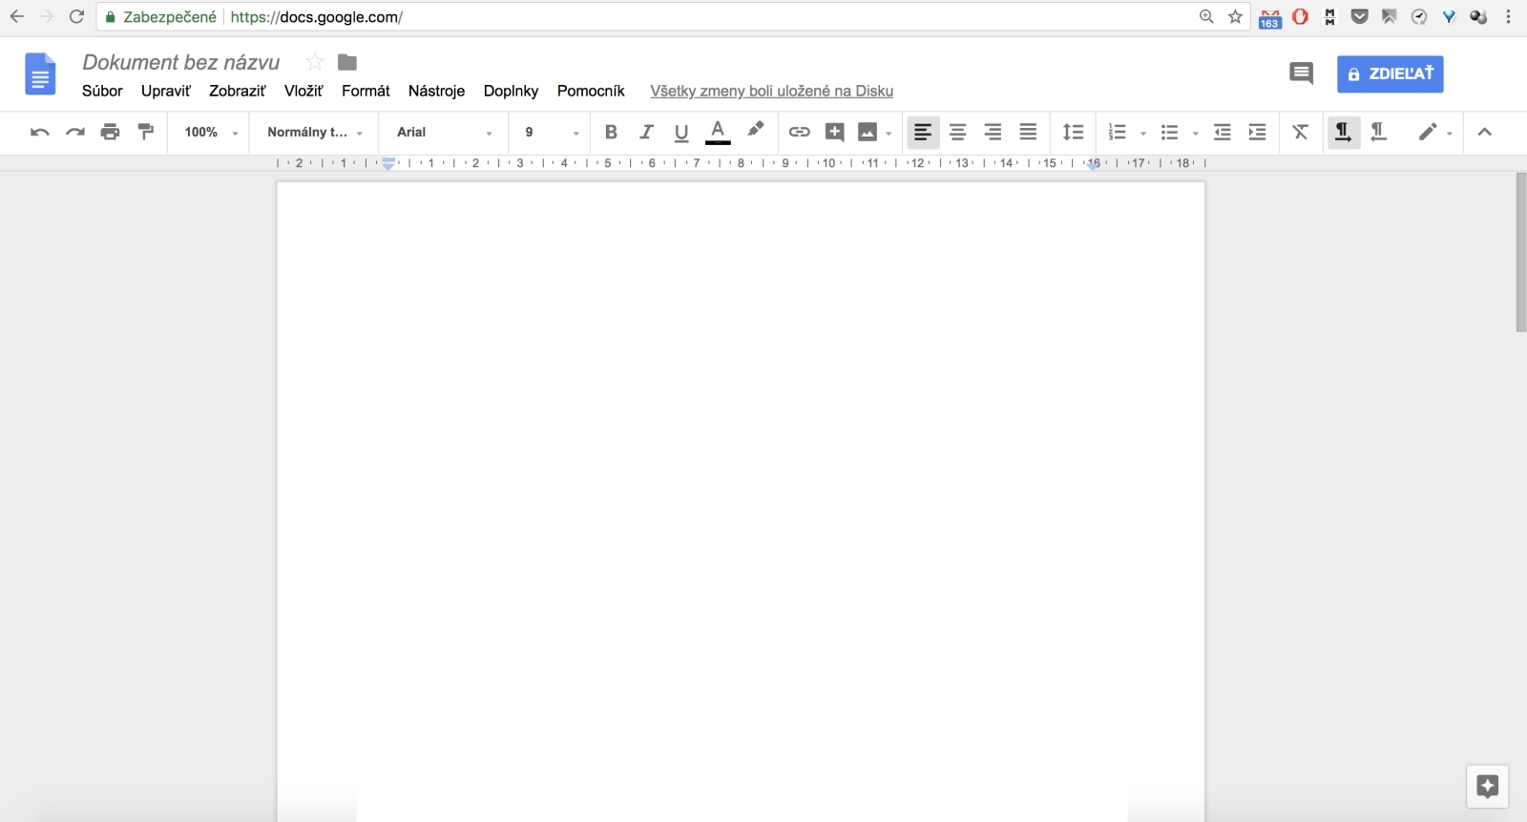Screen dimensions: 1527x822
Task: Collapse the menus with the up chevron
Action: pyautogui.click(x=1485, y=133)
